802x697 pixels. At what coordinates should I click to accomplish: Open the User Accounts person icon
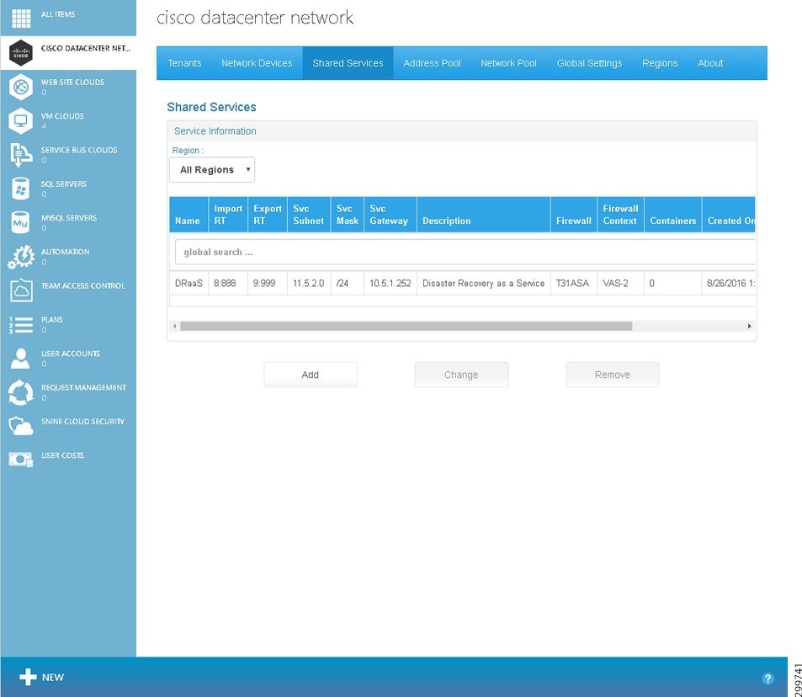(x=20, y=359)
